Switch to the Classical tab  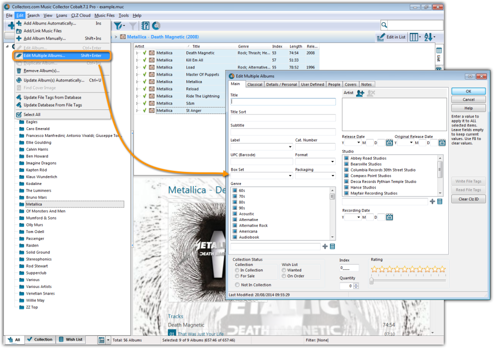tap(255, 84)
